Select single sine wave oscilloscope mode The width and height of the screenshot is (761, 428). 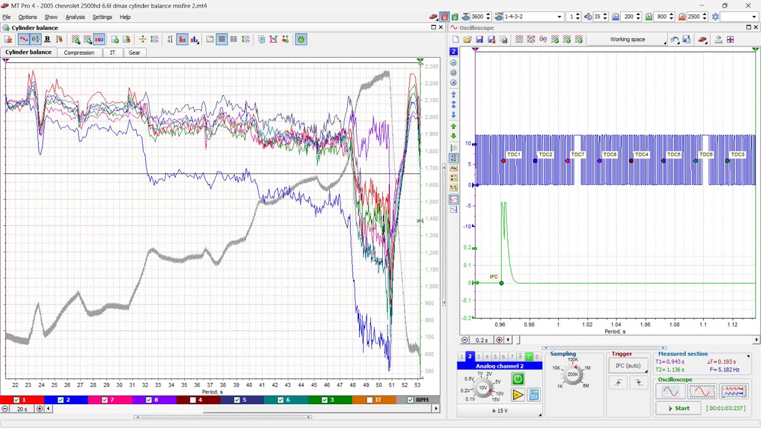670,391
